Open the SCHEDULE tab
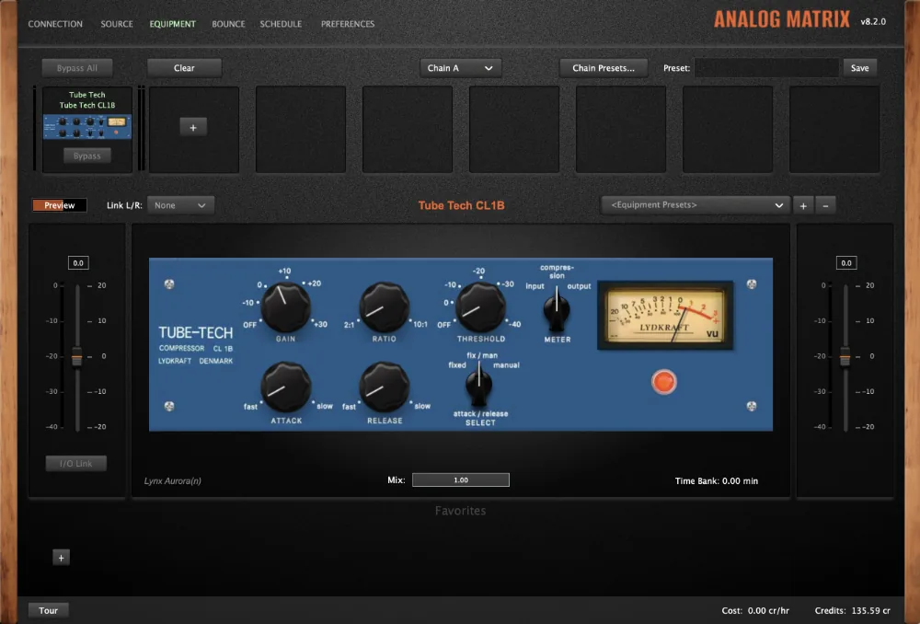This screenshot has height=624, width=920. pyautogui.click(x=281, y=24)
